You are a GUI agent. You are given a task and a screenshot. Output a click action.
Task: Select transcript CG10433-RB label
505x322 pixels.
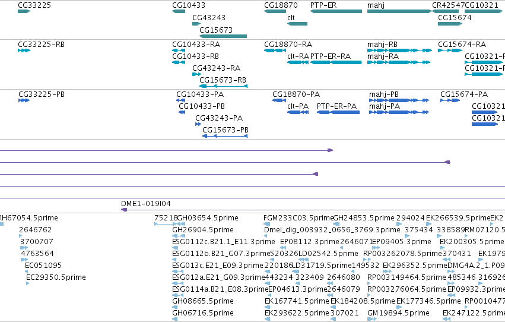pos(195,56)
